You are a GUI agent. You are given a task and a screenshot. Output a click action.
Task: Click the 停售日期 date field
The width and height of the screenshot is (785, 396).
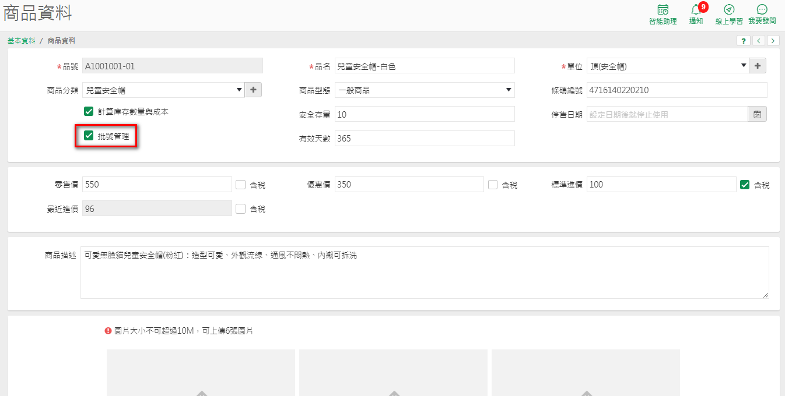coord(667,114)
